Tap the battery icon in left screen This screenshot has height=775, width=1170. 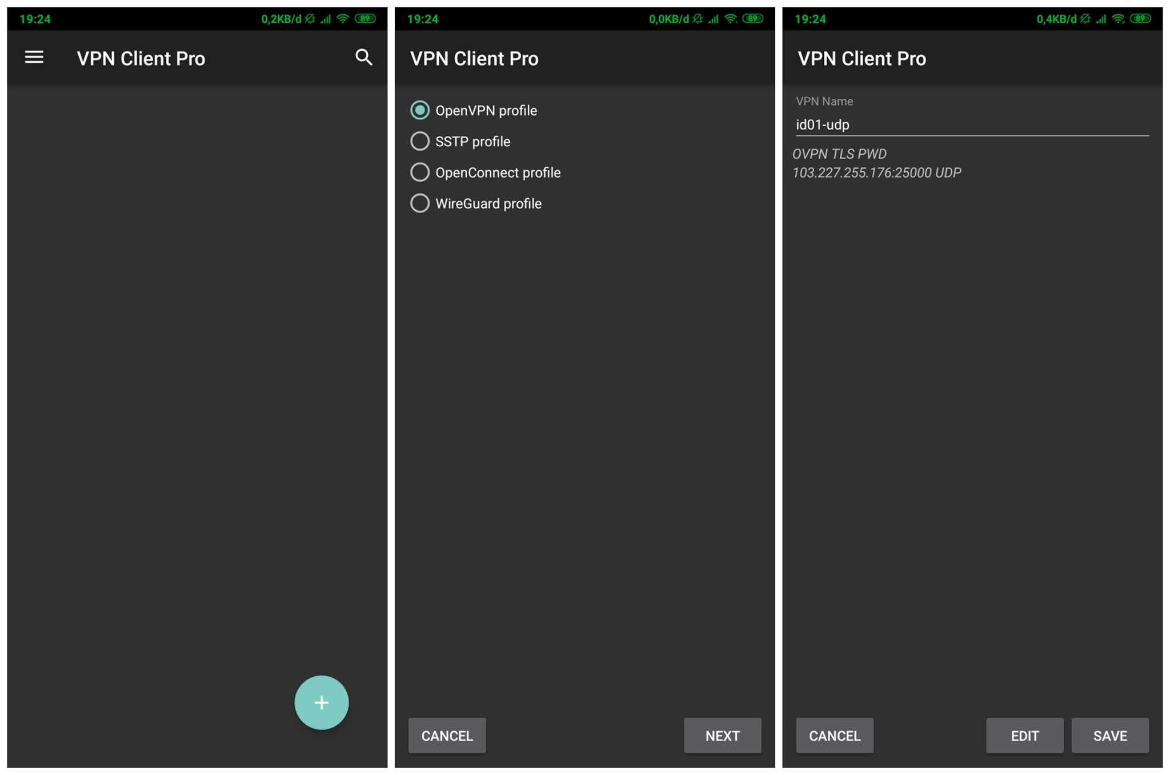[365, 19]
